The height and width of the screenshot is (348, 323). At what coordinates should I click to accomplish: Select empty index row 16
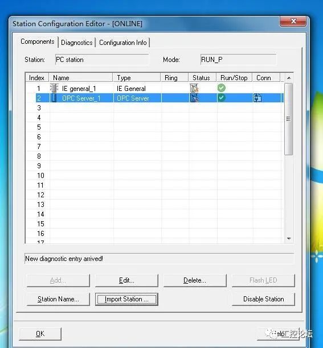tap(40, 234)
